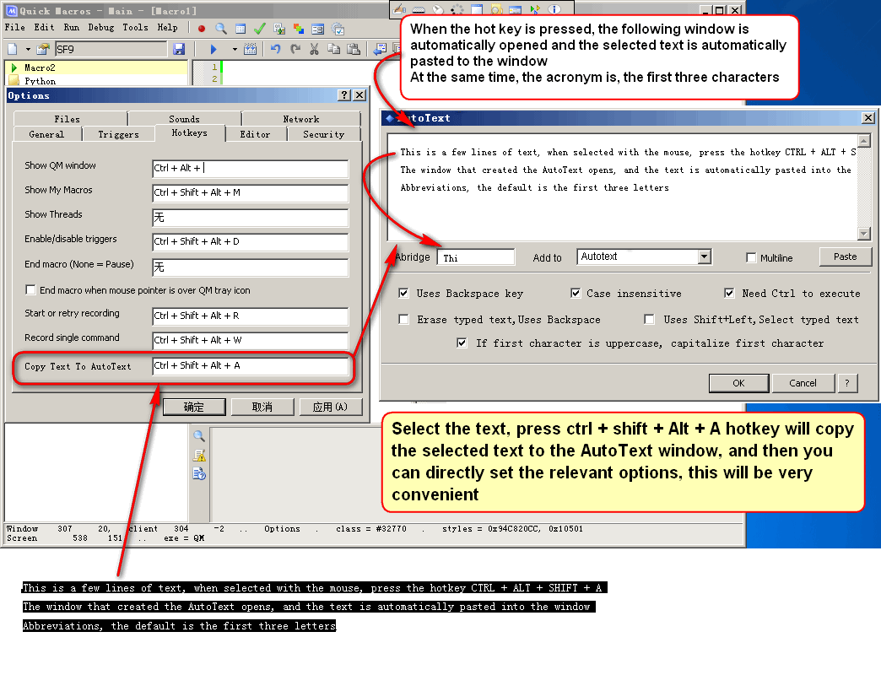Click the floppy disk Save icon

click(179, 50)
